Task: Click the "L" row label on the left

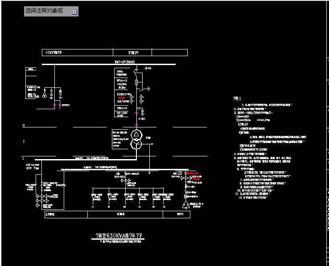Action: click(24, 158)
